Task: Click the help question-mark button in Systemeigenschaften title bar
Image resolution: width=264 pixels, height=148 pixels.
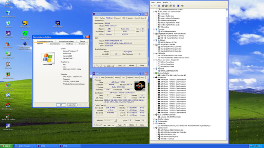Action: click(x=84, y=37)
